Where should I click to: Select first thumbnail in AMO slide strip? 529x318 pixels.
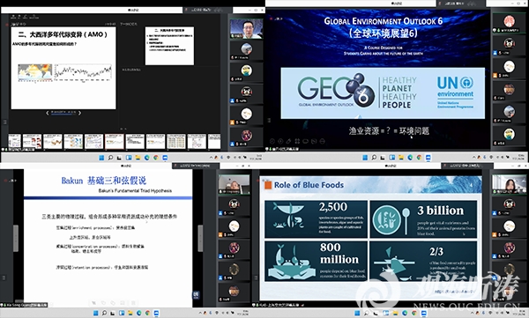point(14,141)
